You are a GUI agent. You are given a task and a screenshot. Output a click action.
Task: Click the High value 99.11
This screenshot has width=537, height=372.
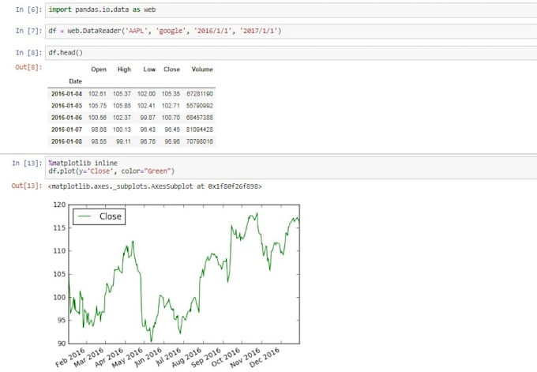coord(123,141)
